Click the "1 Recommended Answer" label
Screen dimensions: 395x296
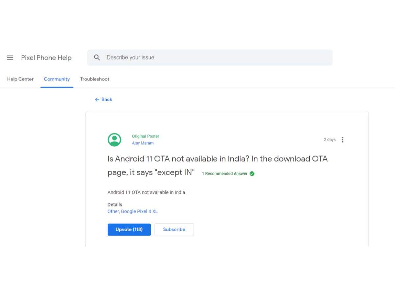(224, 174)
